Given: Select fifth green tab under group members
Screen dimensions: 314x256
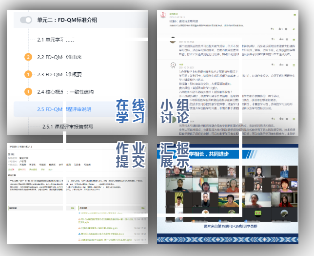Looking at the screenshot, I should click(50, 170).
